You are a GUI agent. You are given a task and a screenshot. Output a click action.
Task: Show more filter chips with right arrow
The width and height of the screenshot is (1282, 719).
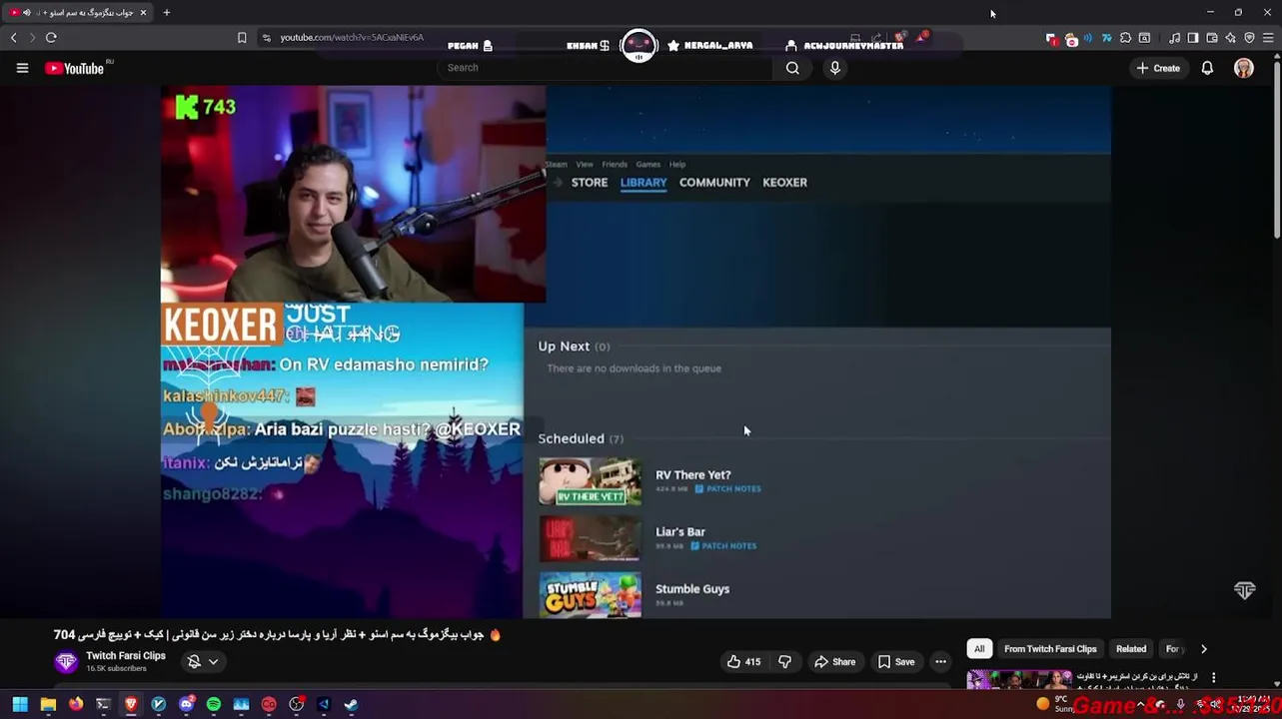coord(1203,649)
